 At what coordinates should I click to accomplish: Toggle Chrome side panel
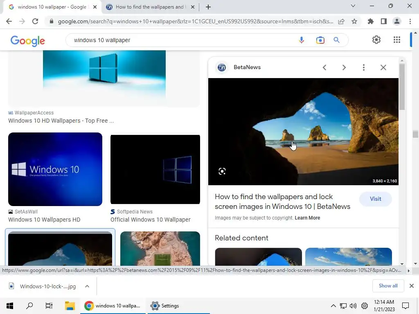384,21
